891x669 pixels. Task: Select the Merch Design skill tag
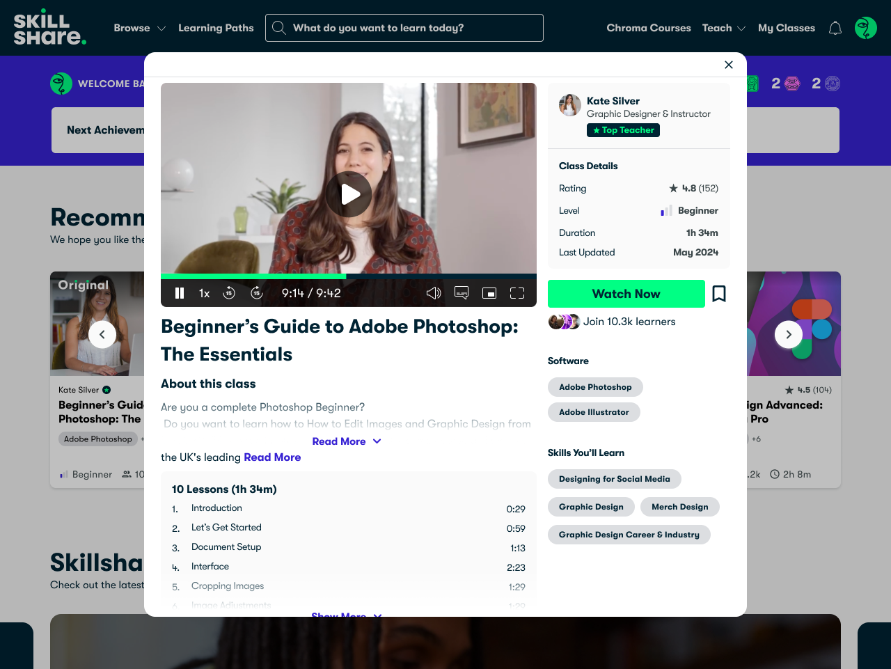coord(680,507)
